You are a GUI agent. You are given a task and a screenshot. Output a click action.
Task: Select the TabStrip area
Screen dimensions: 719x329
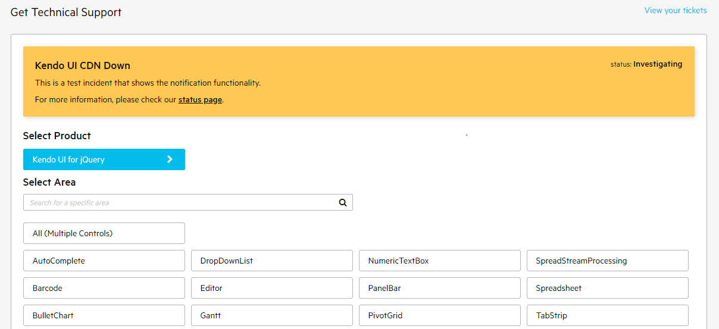[608, 315]
